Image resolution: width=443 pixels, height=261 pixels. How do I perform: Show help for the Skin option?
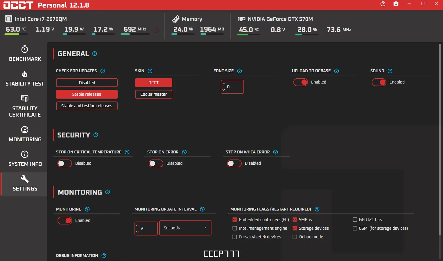tap(150, 71)
